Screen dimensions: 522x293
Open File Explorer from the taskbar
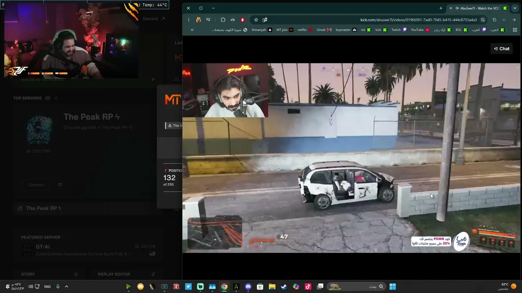pos(272,286)
